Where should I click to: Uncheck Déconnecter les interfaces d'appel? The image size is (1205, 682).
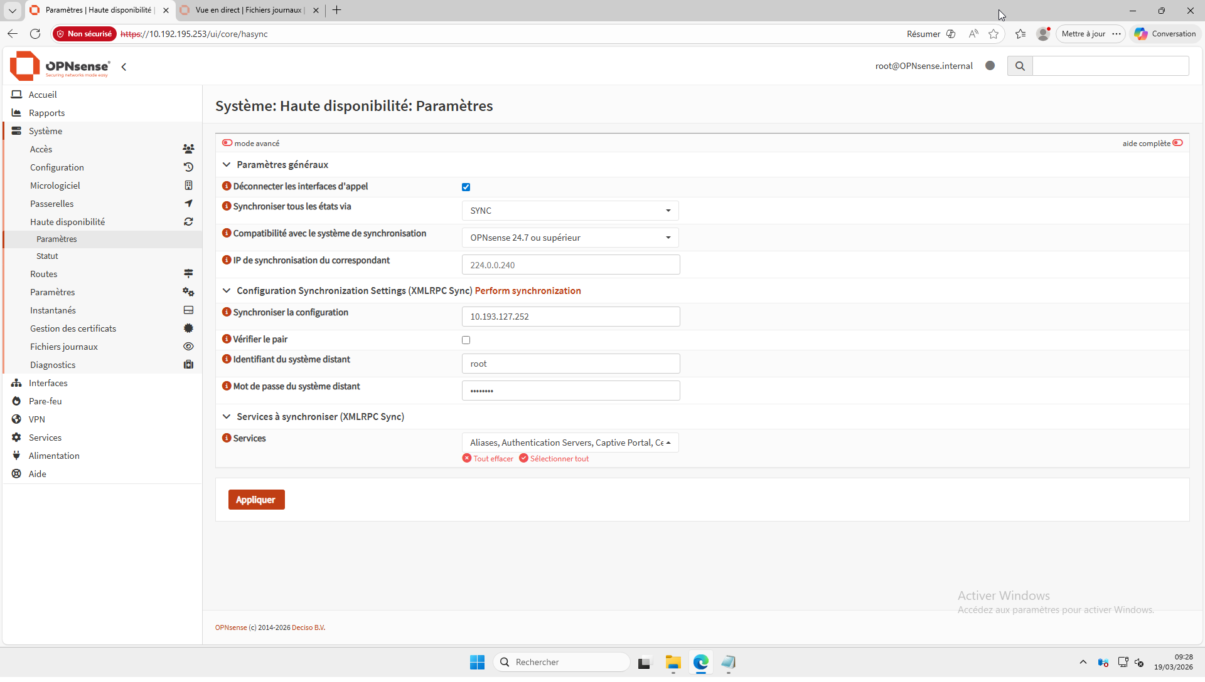466,187
